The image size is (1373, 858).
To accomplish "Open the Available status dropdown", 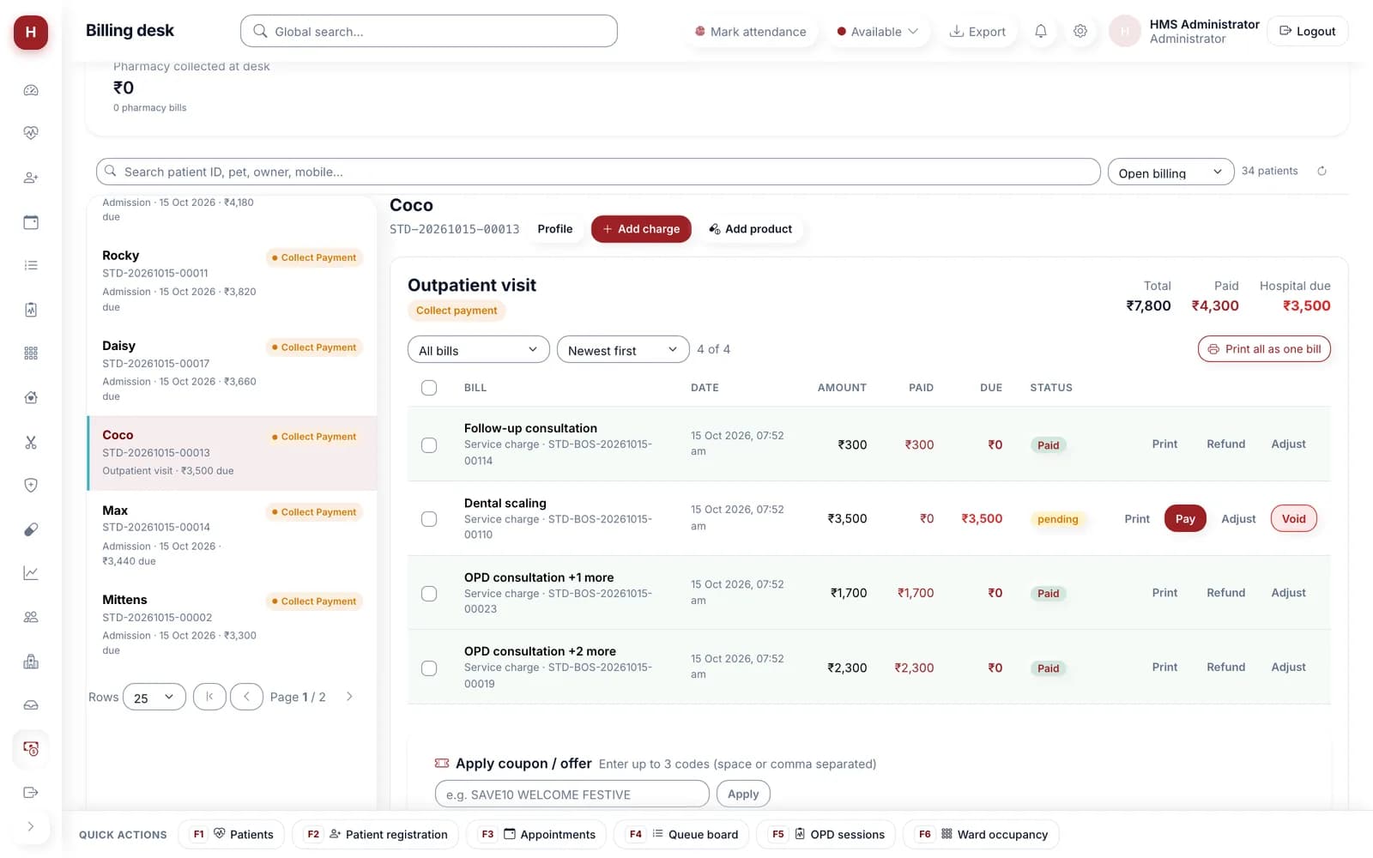I will [x=878, y=32].
